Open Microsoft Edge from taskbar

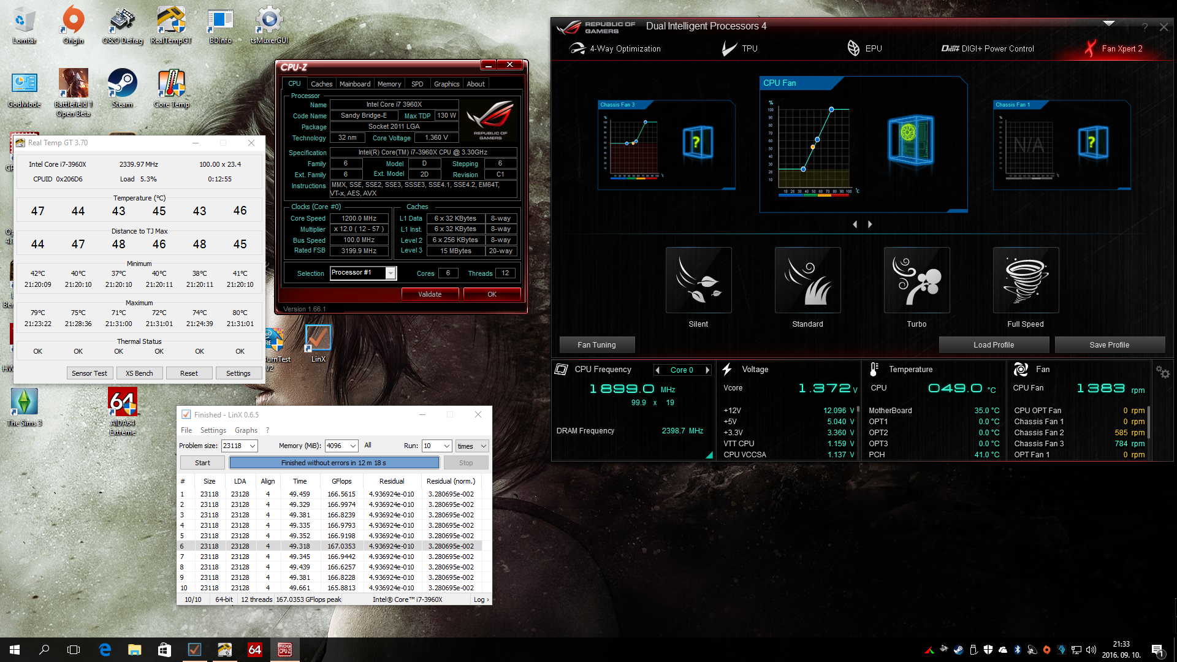tap(105, 650)
